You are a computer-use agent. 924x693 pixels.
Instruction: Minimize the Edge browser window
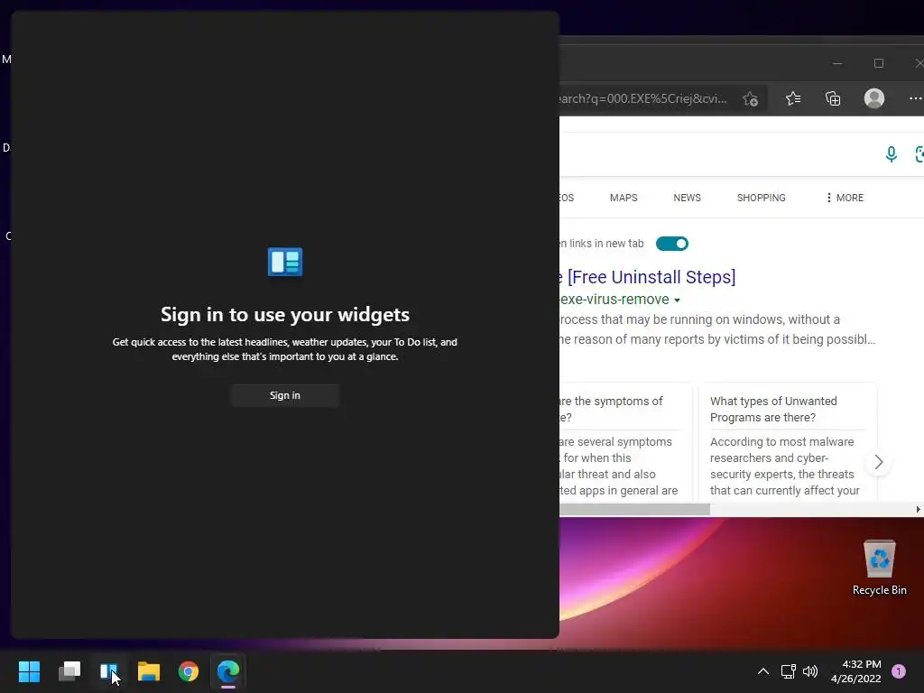coord(837,63)
